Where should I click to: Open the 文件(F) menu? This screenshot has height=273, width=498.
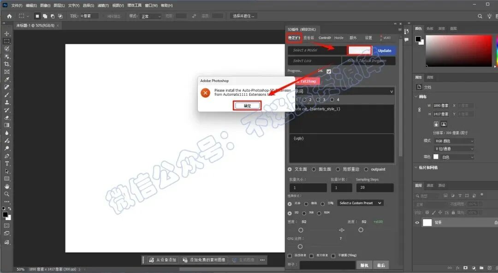coord(17,6)
